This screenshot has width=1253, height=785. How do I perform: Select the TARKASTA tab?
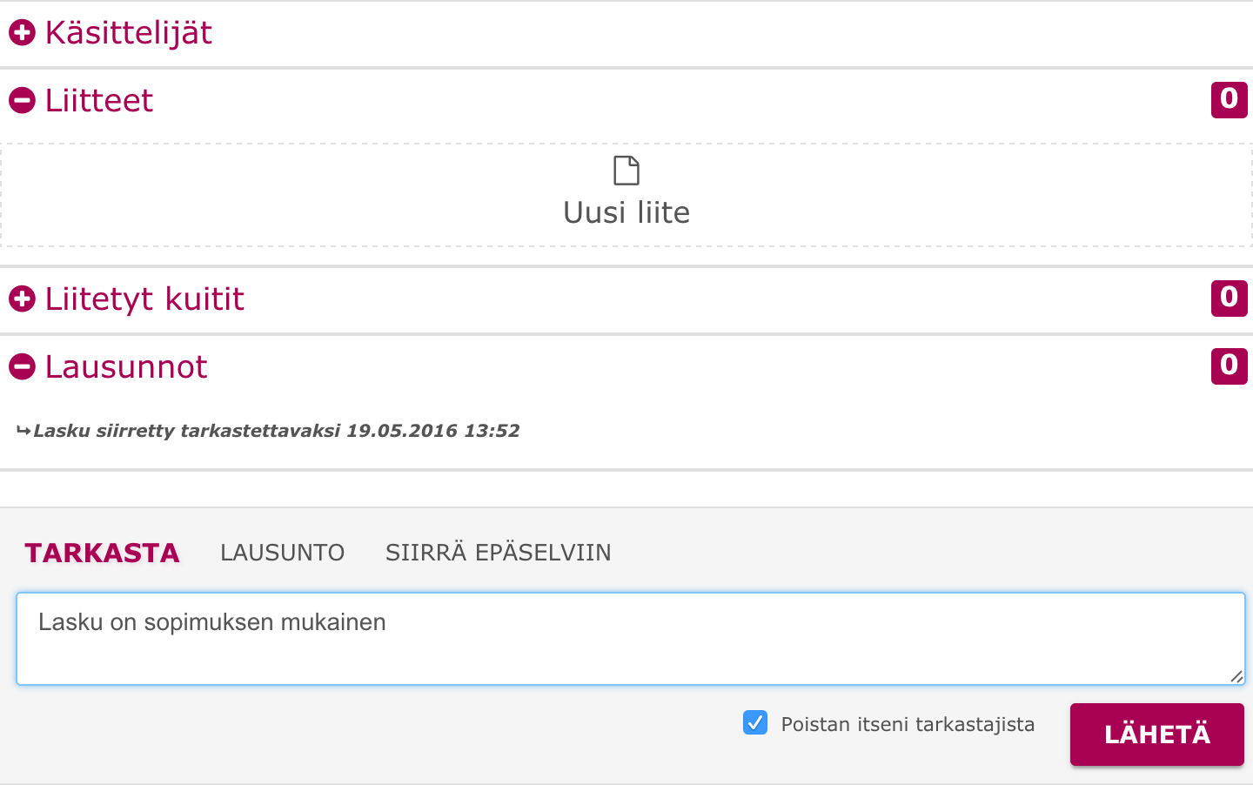pyautogui.click(x=102, y=553)
